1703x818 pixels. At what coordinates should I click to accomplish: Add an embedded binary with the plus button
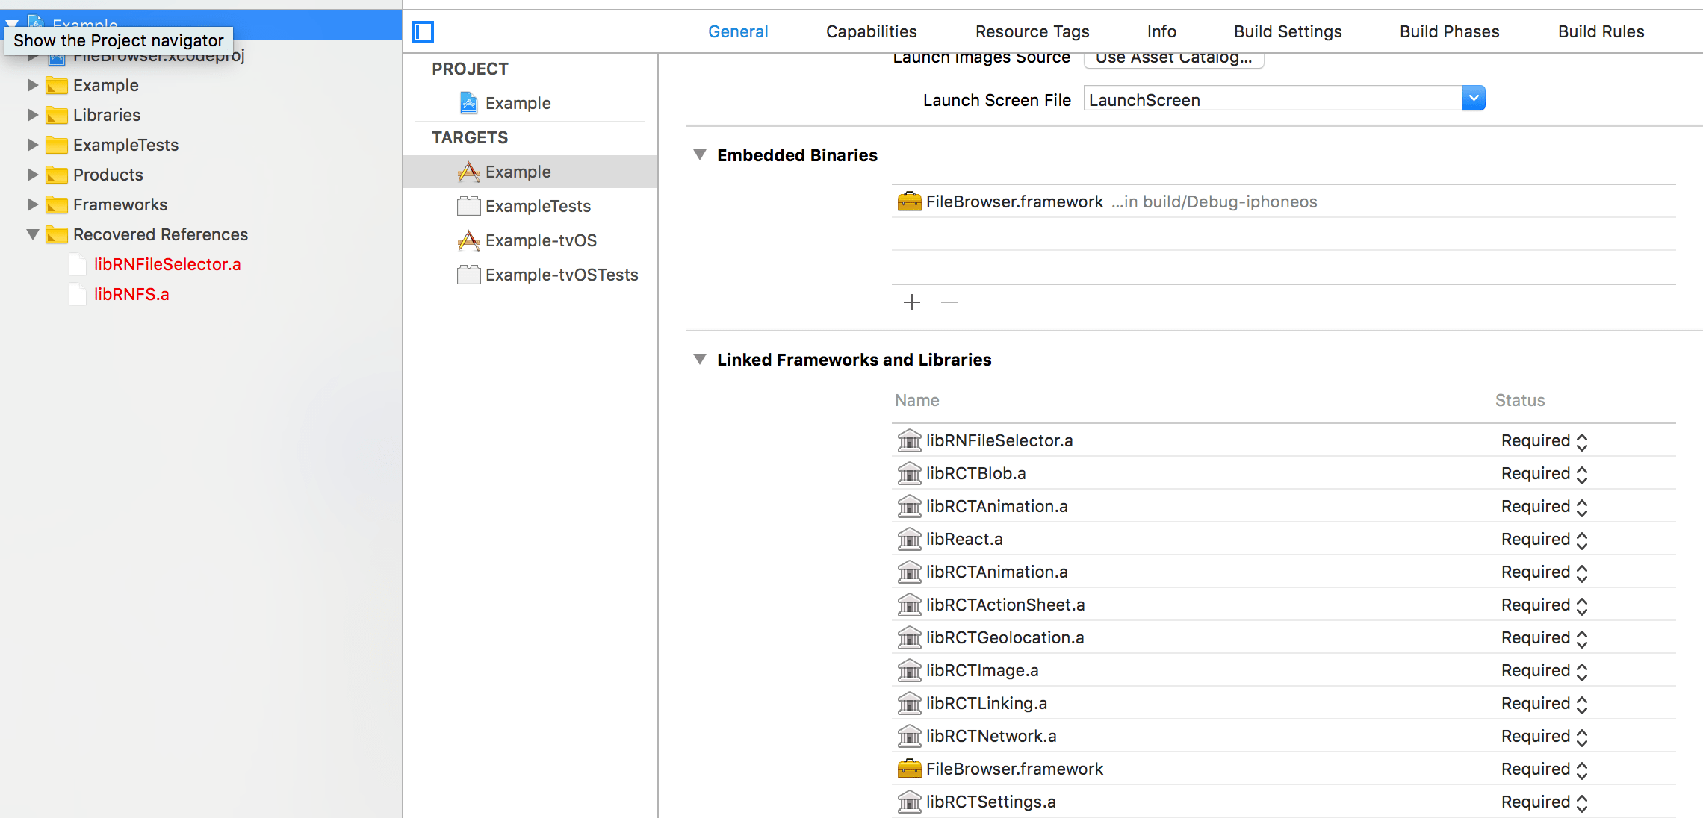[x=911, y=303]
